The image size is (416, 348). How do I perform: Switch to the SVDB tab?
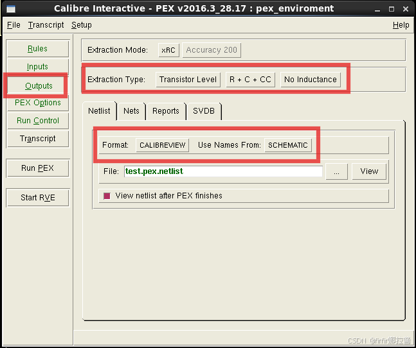pos(204,110)
